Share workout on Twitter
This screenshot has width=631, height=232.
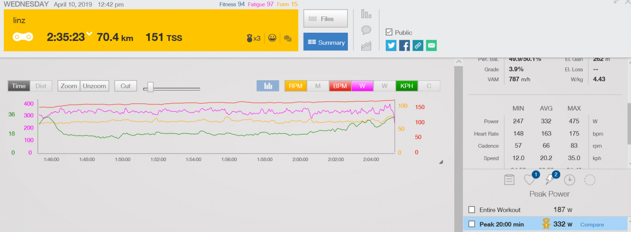tap(391, 46)
